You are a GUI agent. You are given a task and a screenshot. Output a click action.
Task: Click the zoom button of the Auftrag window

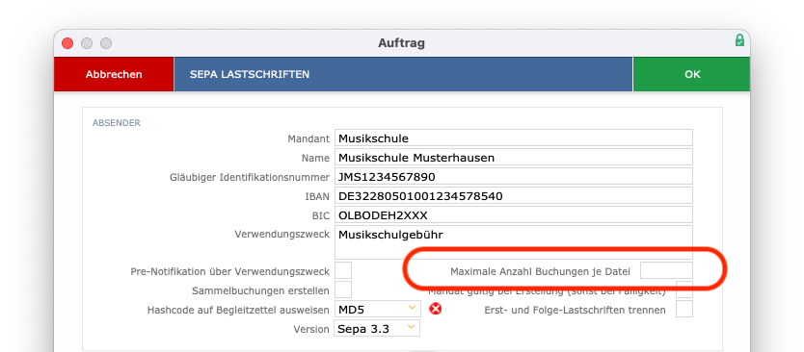pos(106,43)
